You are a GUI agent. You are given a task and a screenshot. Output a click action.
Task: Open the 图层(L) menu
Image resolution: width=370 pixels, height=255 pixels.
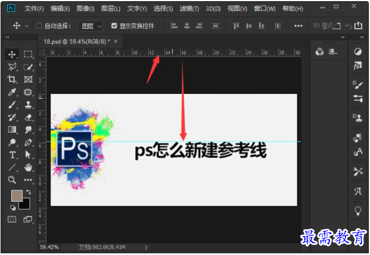[x=110, y=9]
